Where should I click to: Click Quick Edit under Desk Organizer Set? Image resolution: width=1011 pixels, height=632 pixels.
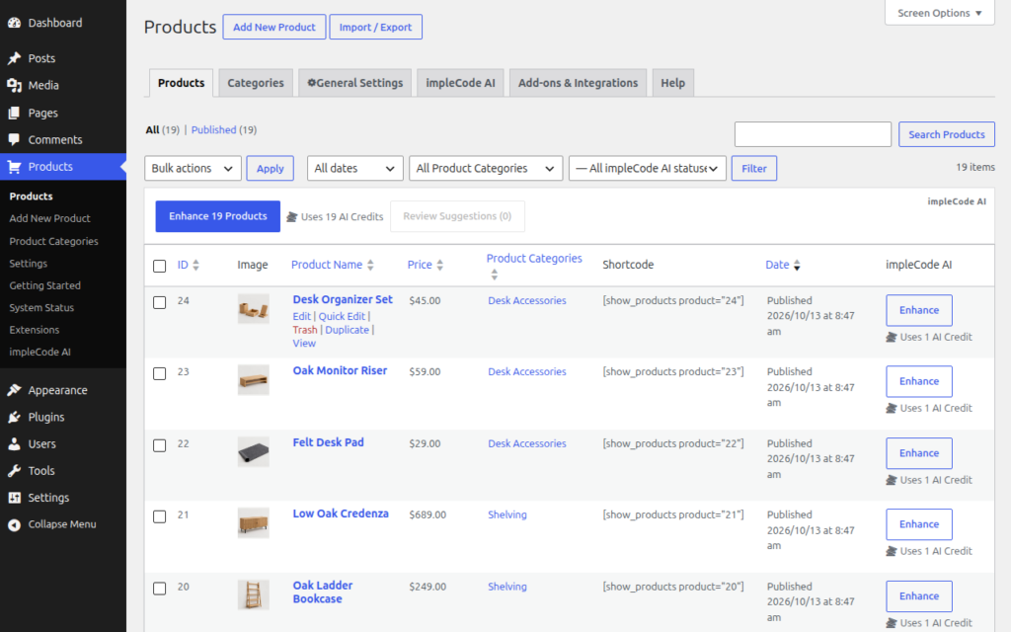pos(342,316)
